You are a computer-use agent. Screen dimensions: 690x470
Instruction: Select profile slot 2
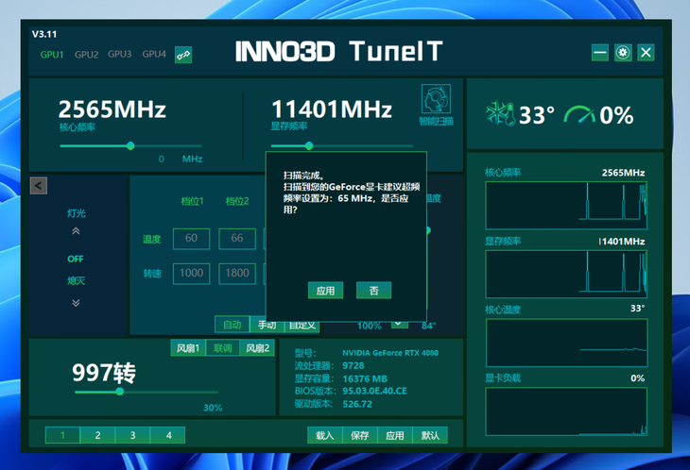click(x=97, y=435)
